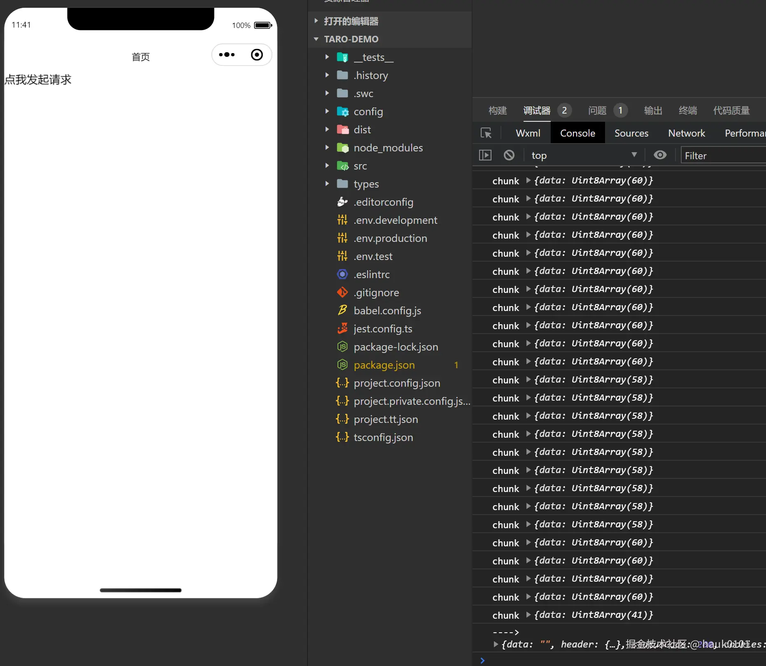Select the 调试器 tab
Viewport: 766px width, 666px height.
point(537,111)
